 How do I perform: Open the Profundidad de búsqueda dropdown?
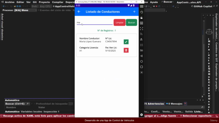pyautogui.click(x=71, y=104)
